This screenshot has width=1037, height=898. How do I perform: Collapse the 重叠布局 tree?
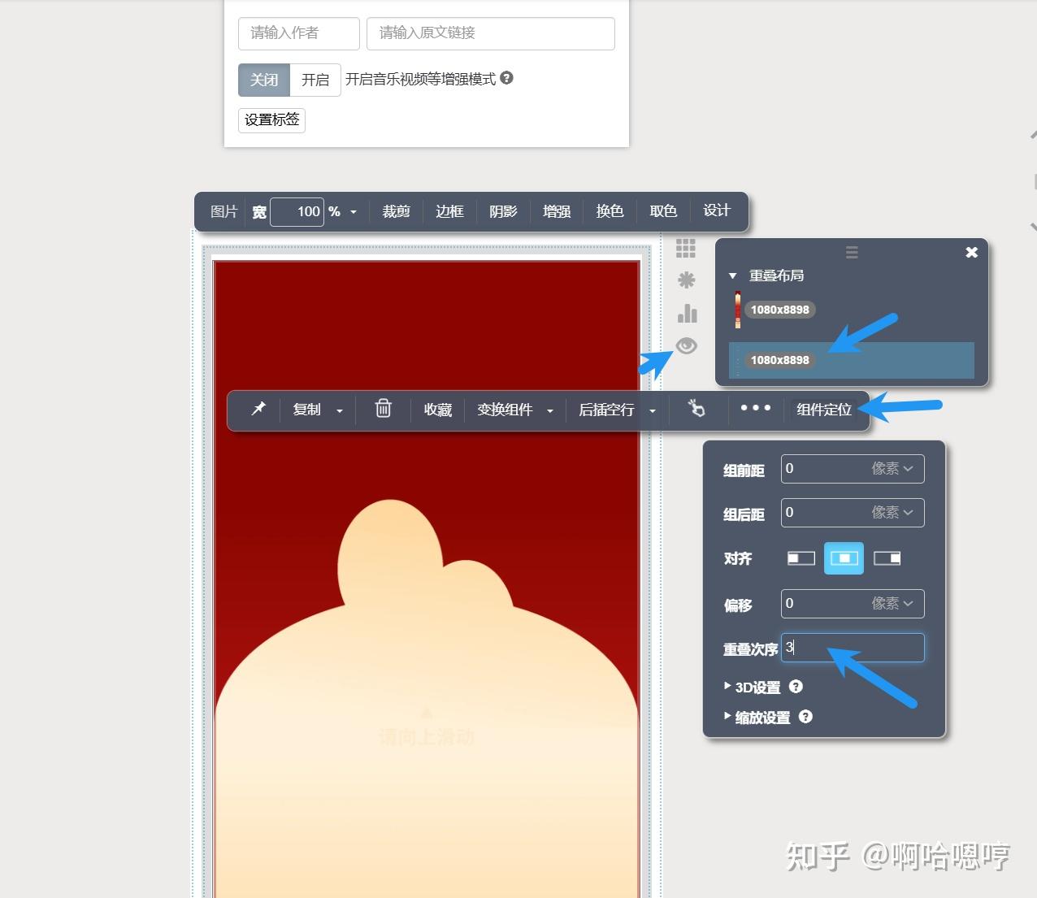coord(732,275)
